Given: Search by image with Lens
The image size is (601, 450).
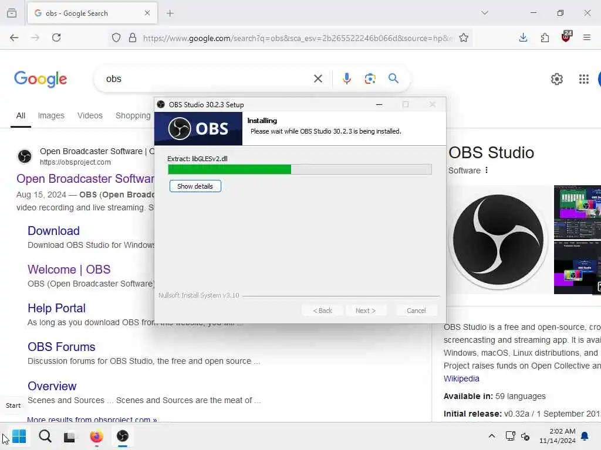Looking at the screenshot, I should coord(370,79).
